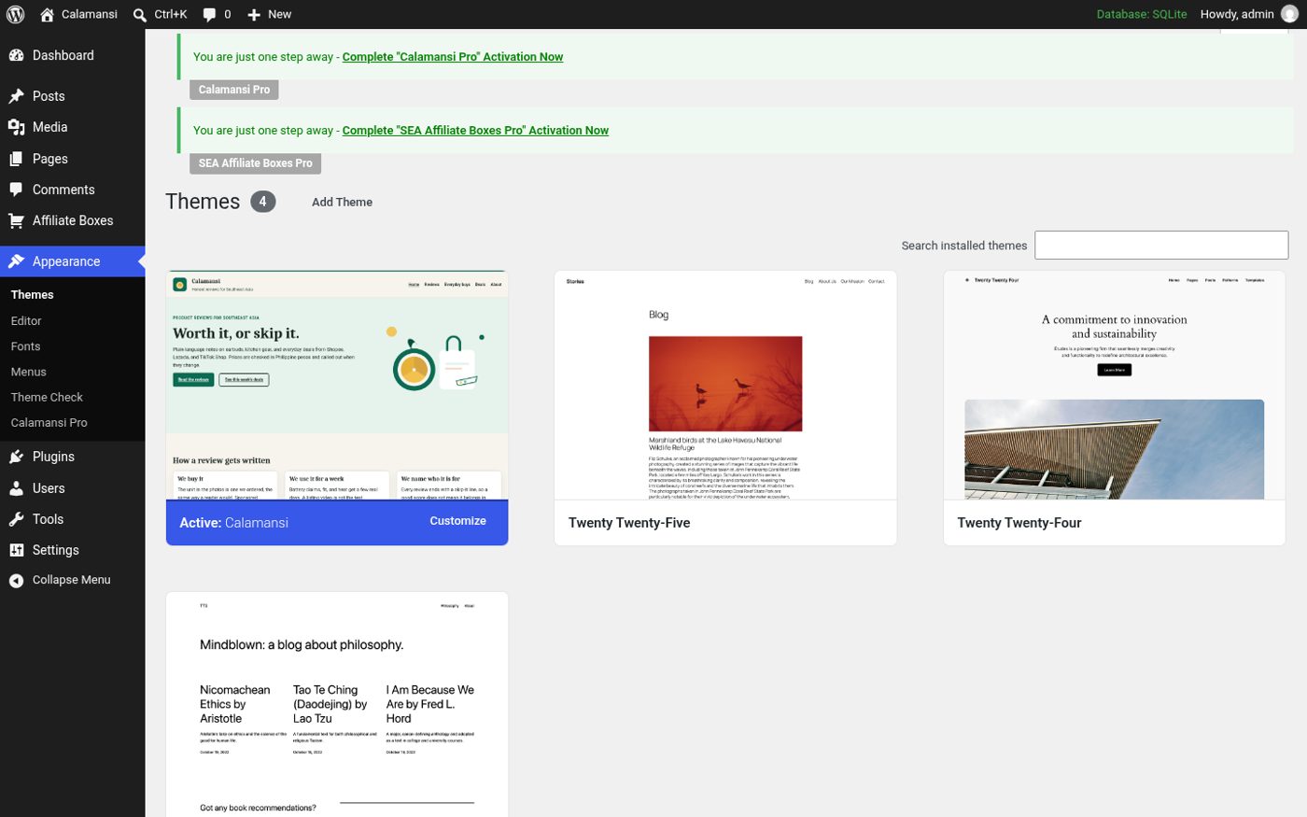1307x817 pixels.
Task: Click the Twenty Twenty-Five theme name
Action: tap(629, 523)
